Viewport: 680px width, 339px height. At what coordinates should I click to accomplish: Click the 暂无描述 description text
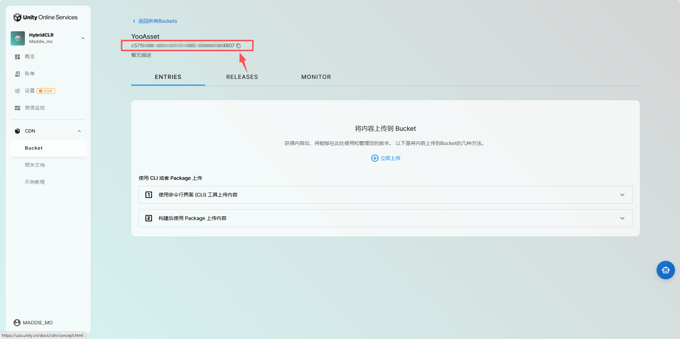pyautogui.click(x=141, y=55)
